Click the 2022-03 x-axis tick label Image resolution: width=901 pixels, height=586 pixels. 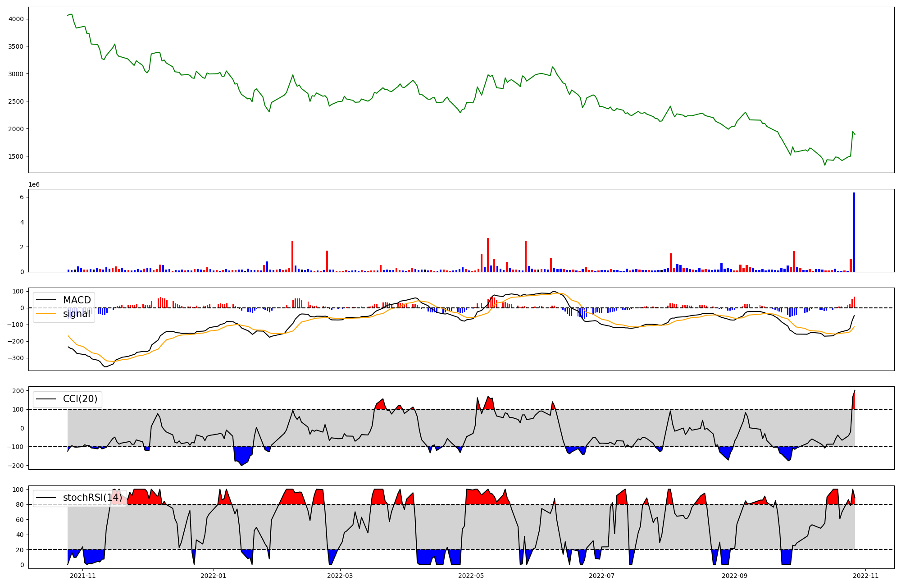[x=340, y=576]
